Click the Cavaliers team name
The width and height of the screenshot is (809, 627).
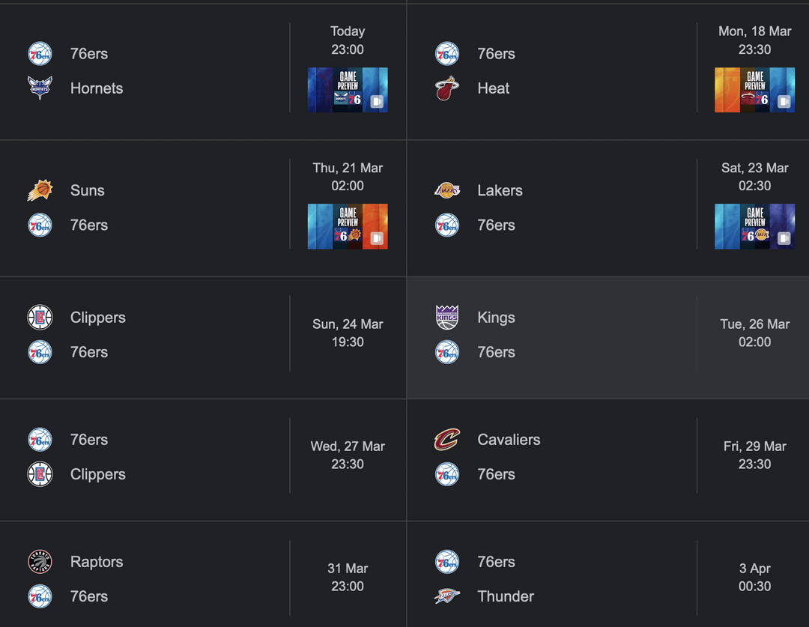point(509,440)
